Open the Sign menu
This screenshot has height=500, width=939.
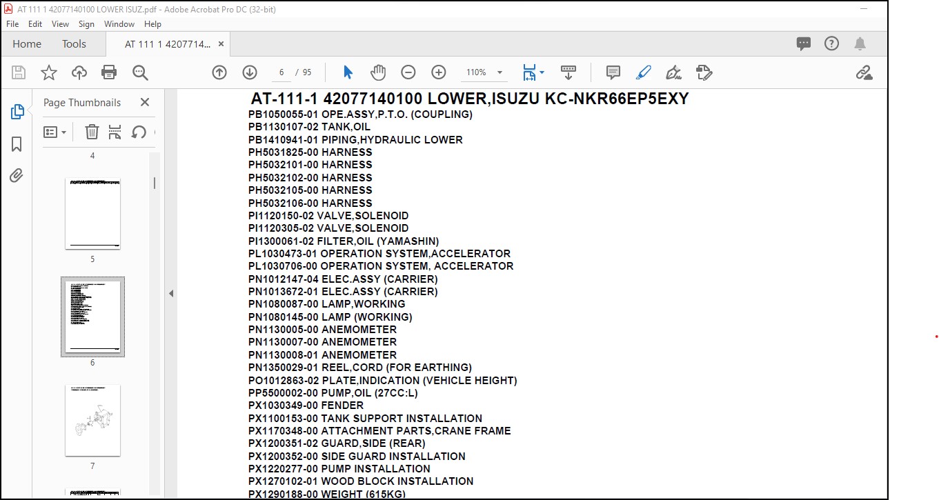pos(86,23)
